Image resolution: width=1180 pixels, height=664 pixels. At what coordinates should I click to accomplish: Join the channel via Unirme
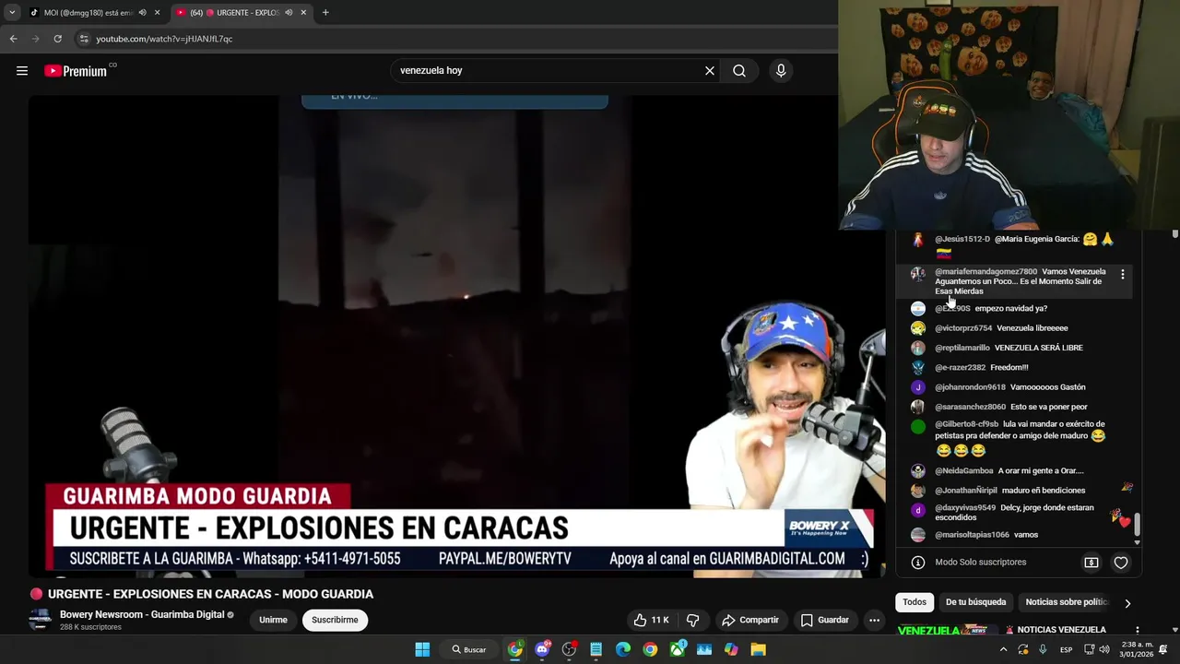click(x=273, y=620)
